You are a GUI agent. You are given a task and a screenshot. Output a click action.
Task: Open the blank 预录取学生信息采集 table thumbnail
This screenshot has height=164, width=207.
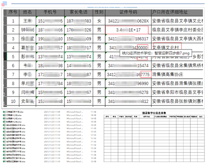point(154,137)
